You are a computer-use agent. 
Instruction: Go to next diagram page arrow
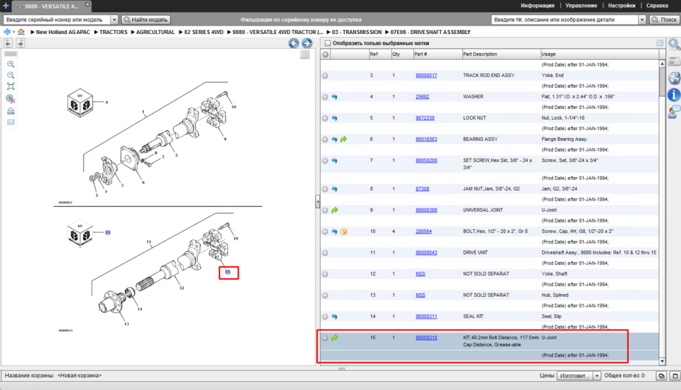(x=307, y=43)
